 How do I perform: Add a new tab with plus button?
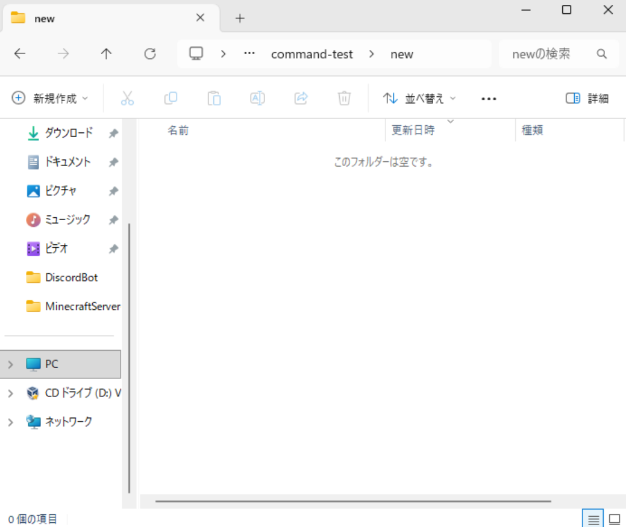click(240, 18)
